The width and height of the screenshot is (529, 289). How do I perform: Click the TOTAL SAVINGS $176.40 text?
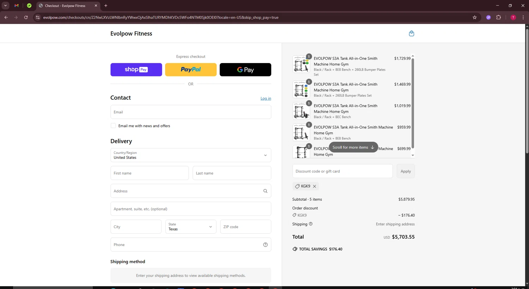pos(321,249)
